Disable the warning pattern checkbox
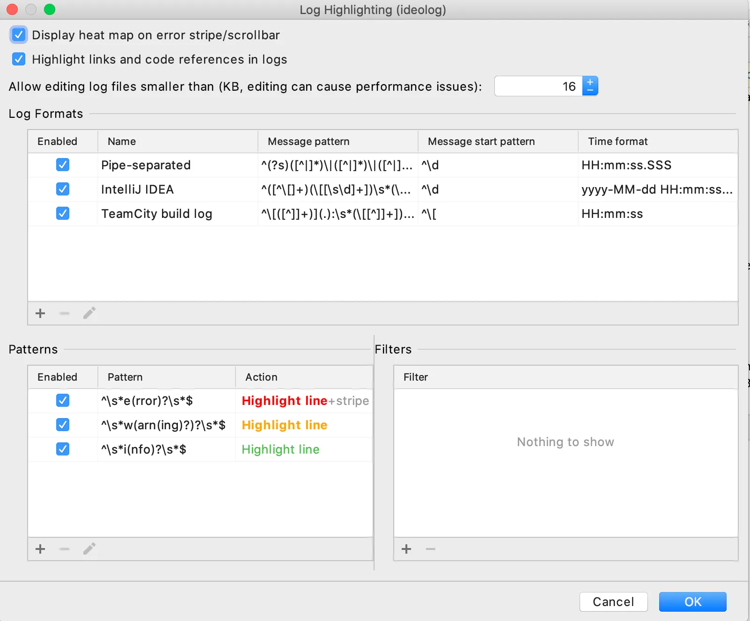The height and width of the screenshot is (621, 750). pyautogui.click(x=63, y=425)
